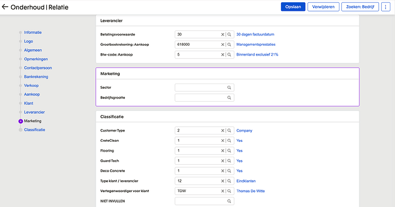Open lookup for Grootboekrekening: Aankoop

tap(229, 45)
